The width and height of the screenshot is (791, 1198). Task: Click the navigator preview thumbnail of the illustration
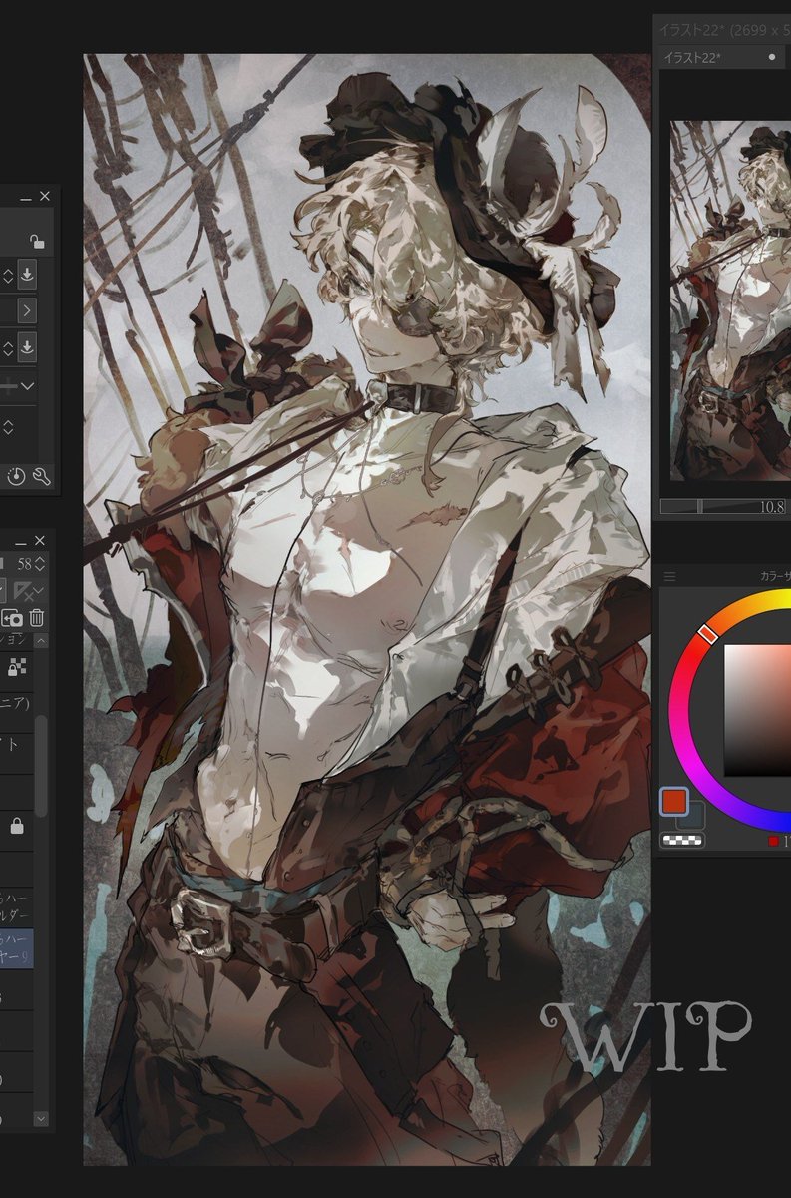click(x=730, y=300)
